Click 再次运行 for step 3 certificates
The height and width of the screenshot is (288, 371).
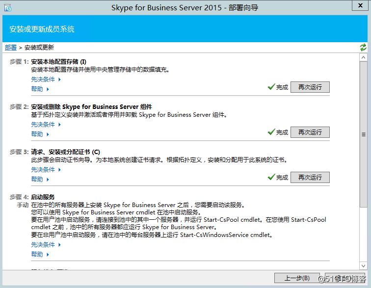pyautogui.click(x=310, y=177)
